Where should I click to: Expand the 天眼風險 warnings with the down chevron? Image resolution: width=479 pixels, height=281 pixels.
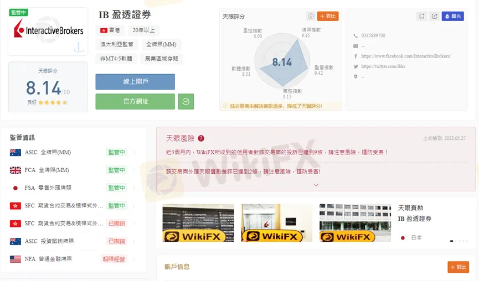(x=316, y=185)
